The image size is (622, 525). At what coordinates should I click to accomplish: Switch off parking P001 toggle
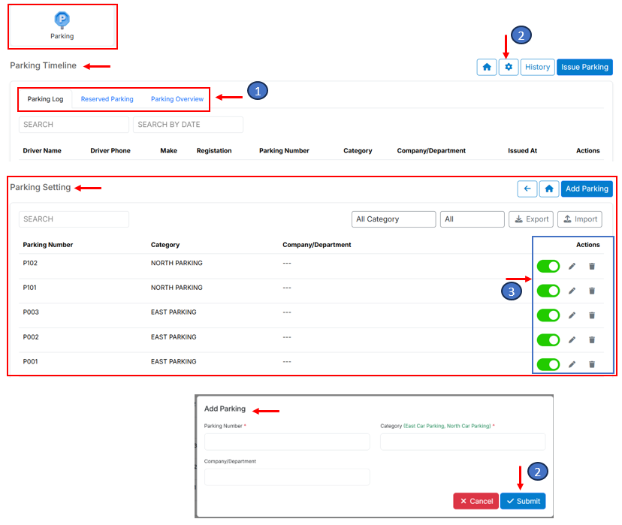pos(548,364)
